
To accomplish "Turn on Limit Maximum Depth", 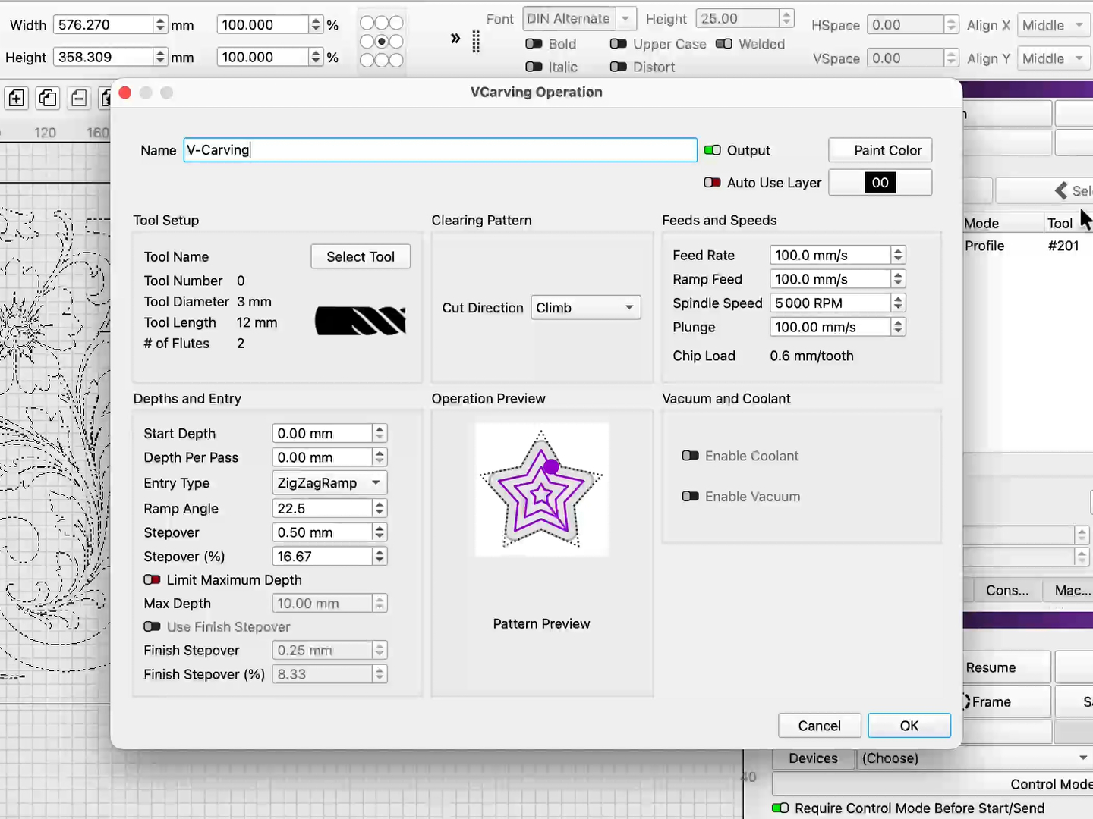I will click(152, 580).
